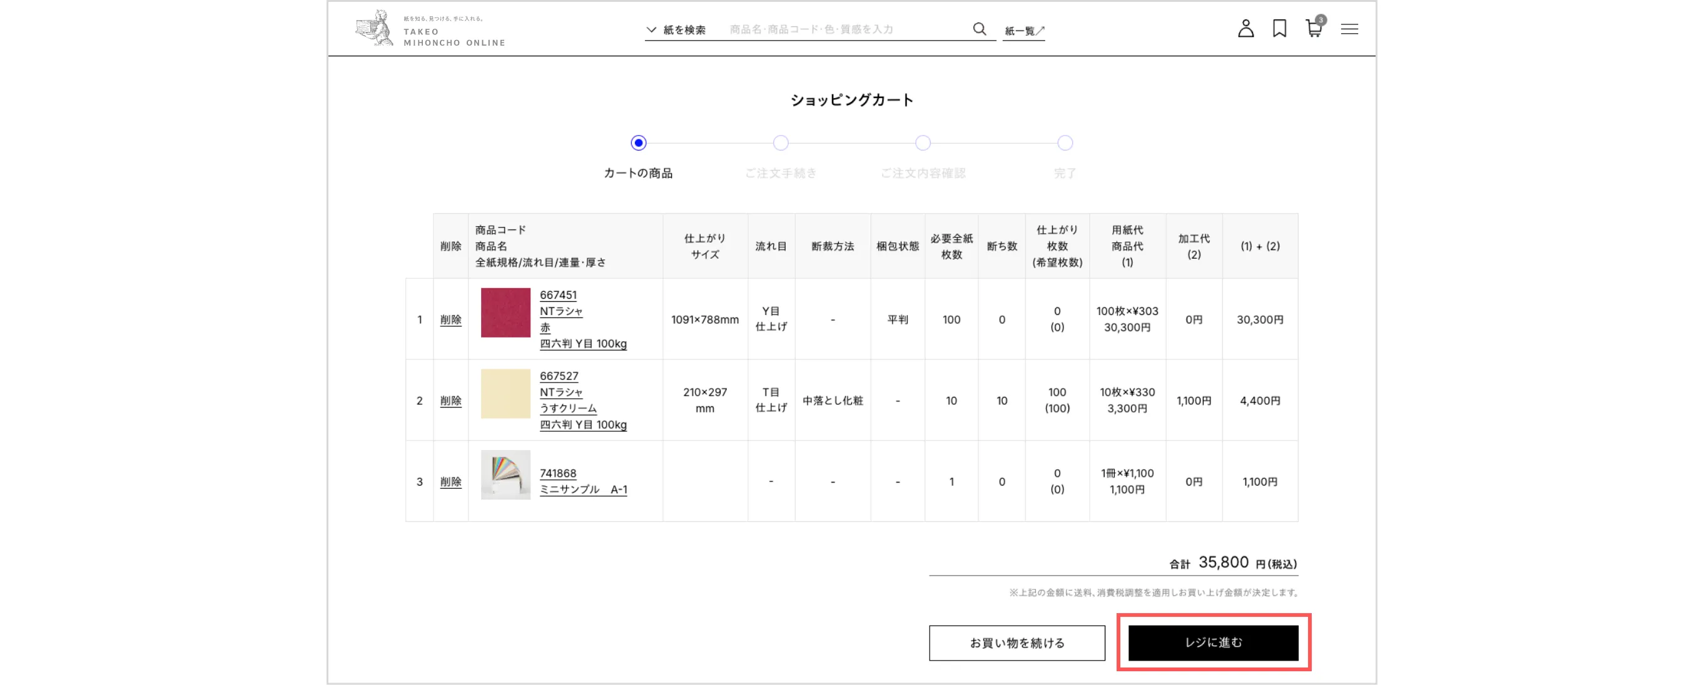Open the user account icon
1704x685 pixels.
1245,28
